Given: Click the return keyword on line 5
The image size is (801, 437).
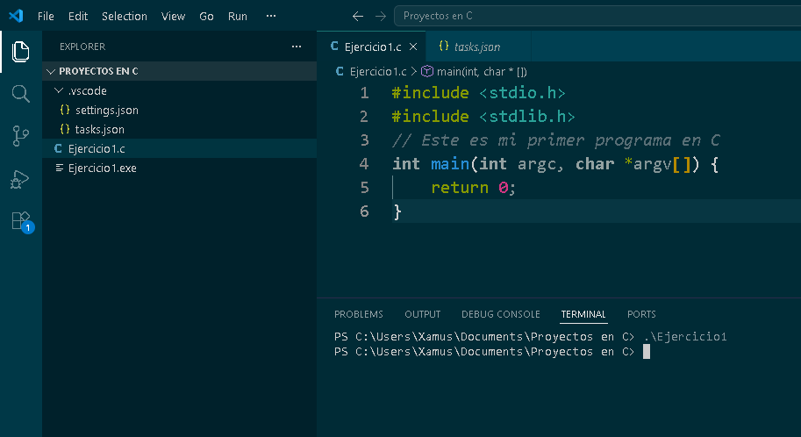Looking at the screenshot, I should point(460,188).
